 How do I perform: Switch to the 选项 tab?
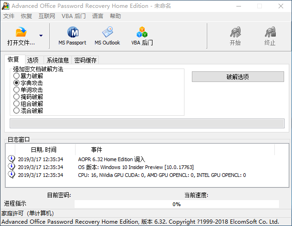(x=34, y=60)
